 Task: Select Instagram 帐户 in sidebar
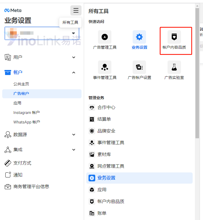[x=27, y=113]
